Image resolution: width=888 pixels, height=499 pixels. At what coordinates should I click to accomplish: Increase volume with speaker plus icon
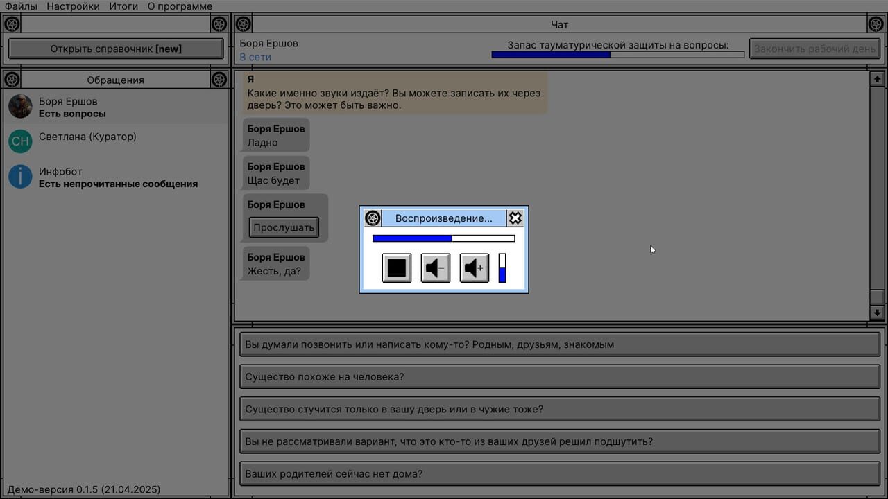coord(475,268)
